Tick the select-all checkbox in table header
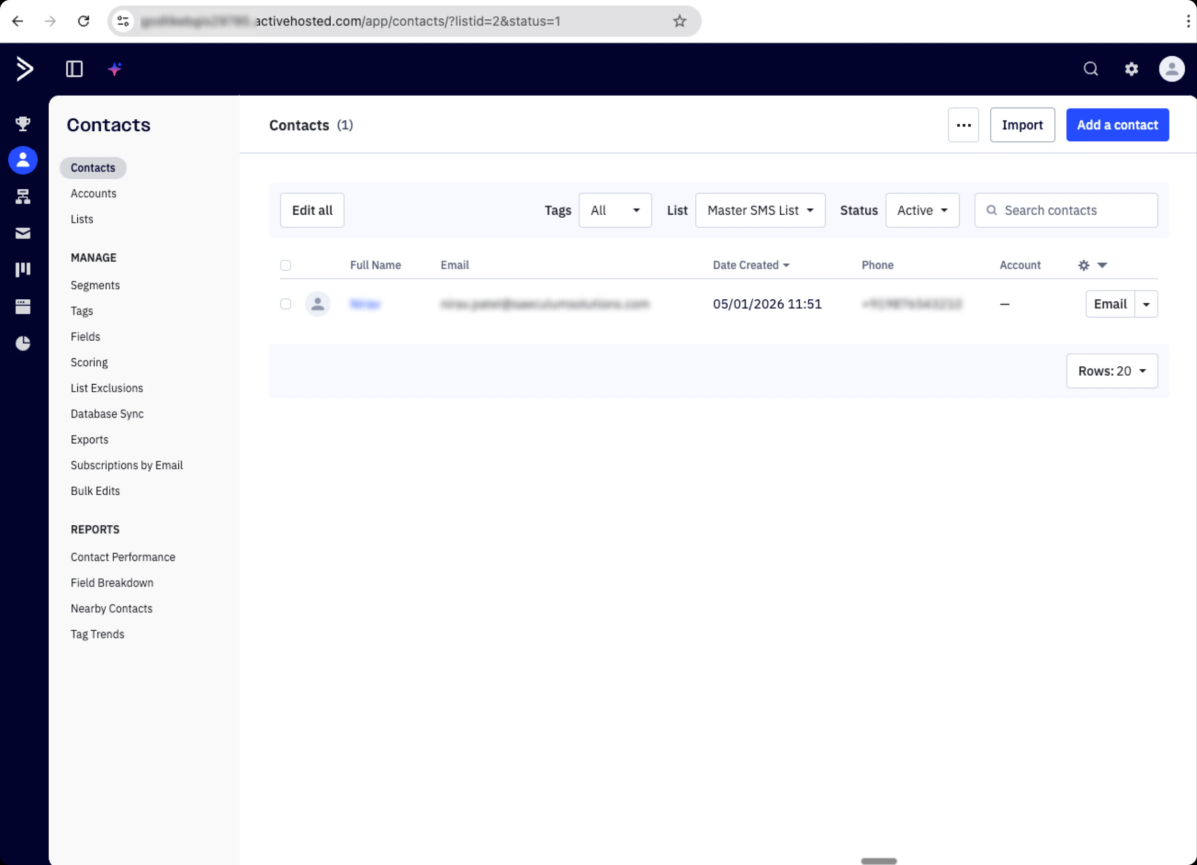The width and height of the screenshot is (1197, 865). tap(285, 265)
